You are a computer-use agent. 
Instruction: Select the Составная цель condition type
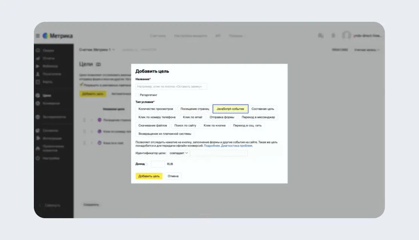(263, 109)
